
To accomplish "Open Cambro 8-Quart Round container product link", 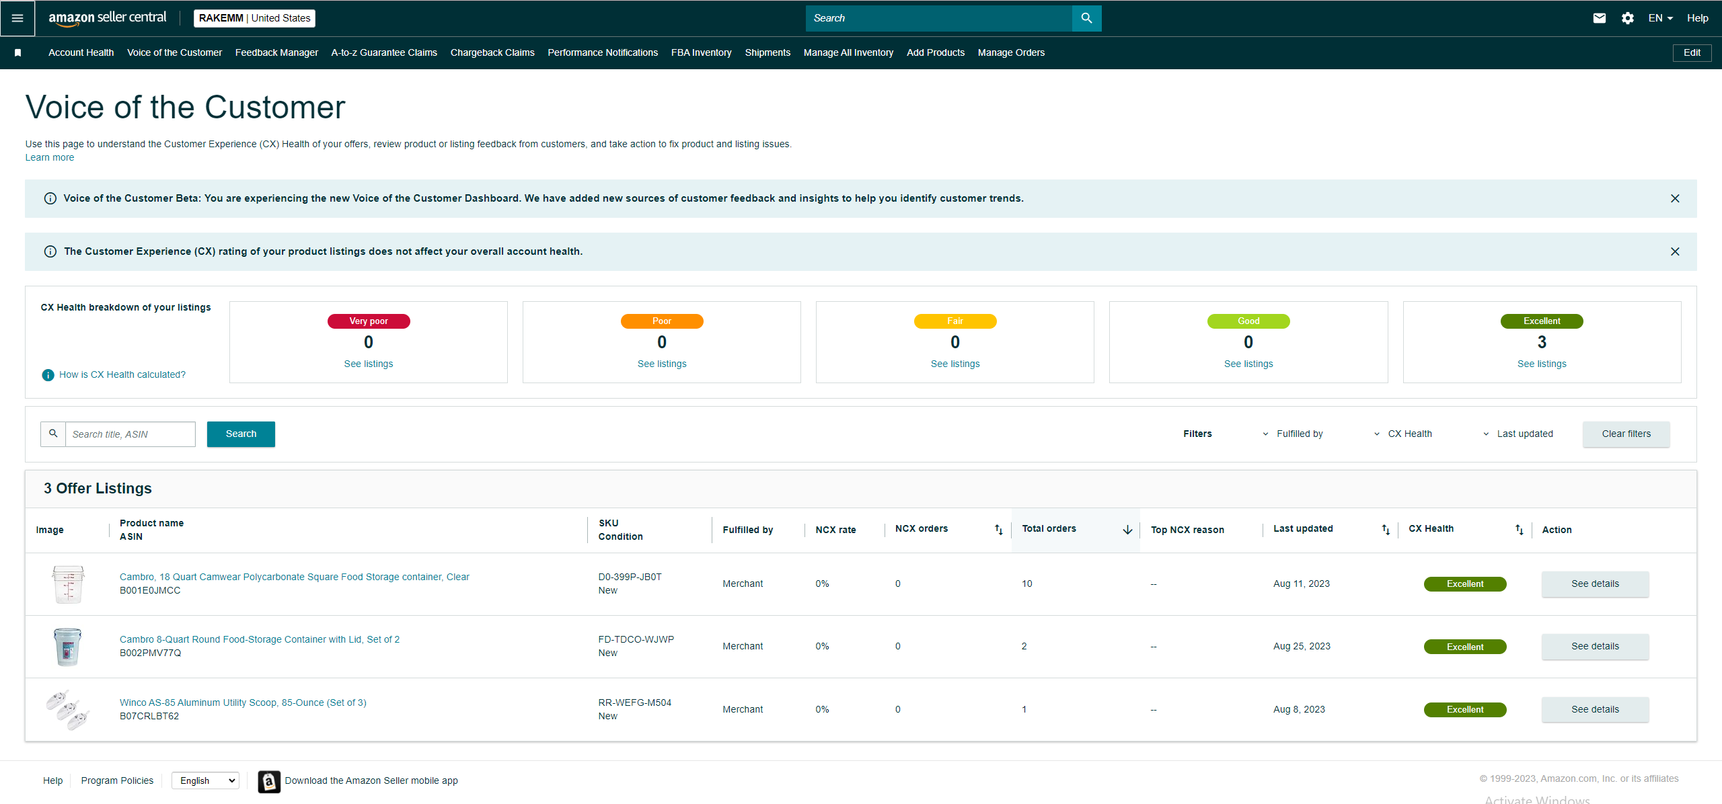I will click(x=260, y=640).
